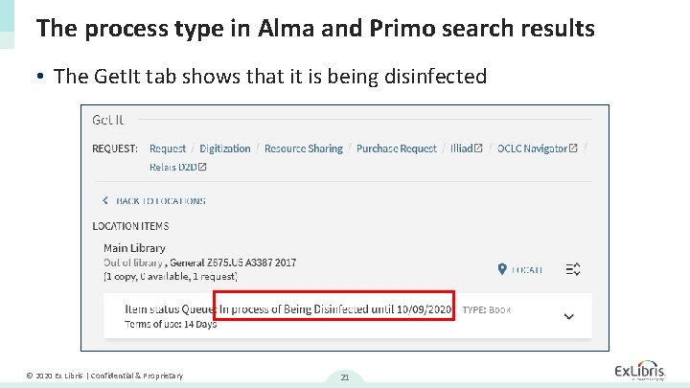Select Resource Sharing request

pos(303,148)
